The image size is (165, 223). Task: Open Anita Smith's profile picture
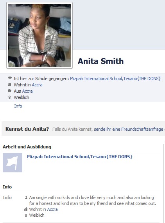[x=39, y=35]
